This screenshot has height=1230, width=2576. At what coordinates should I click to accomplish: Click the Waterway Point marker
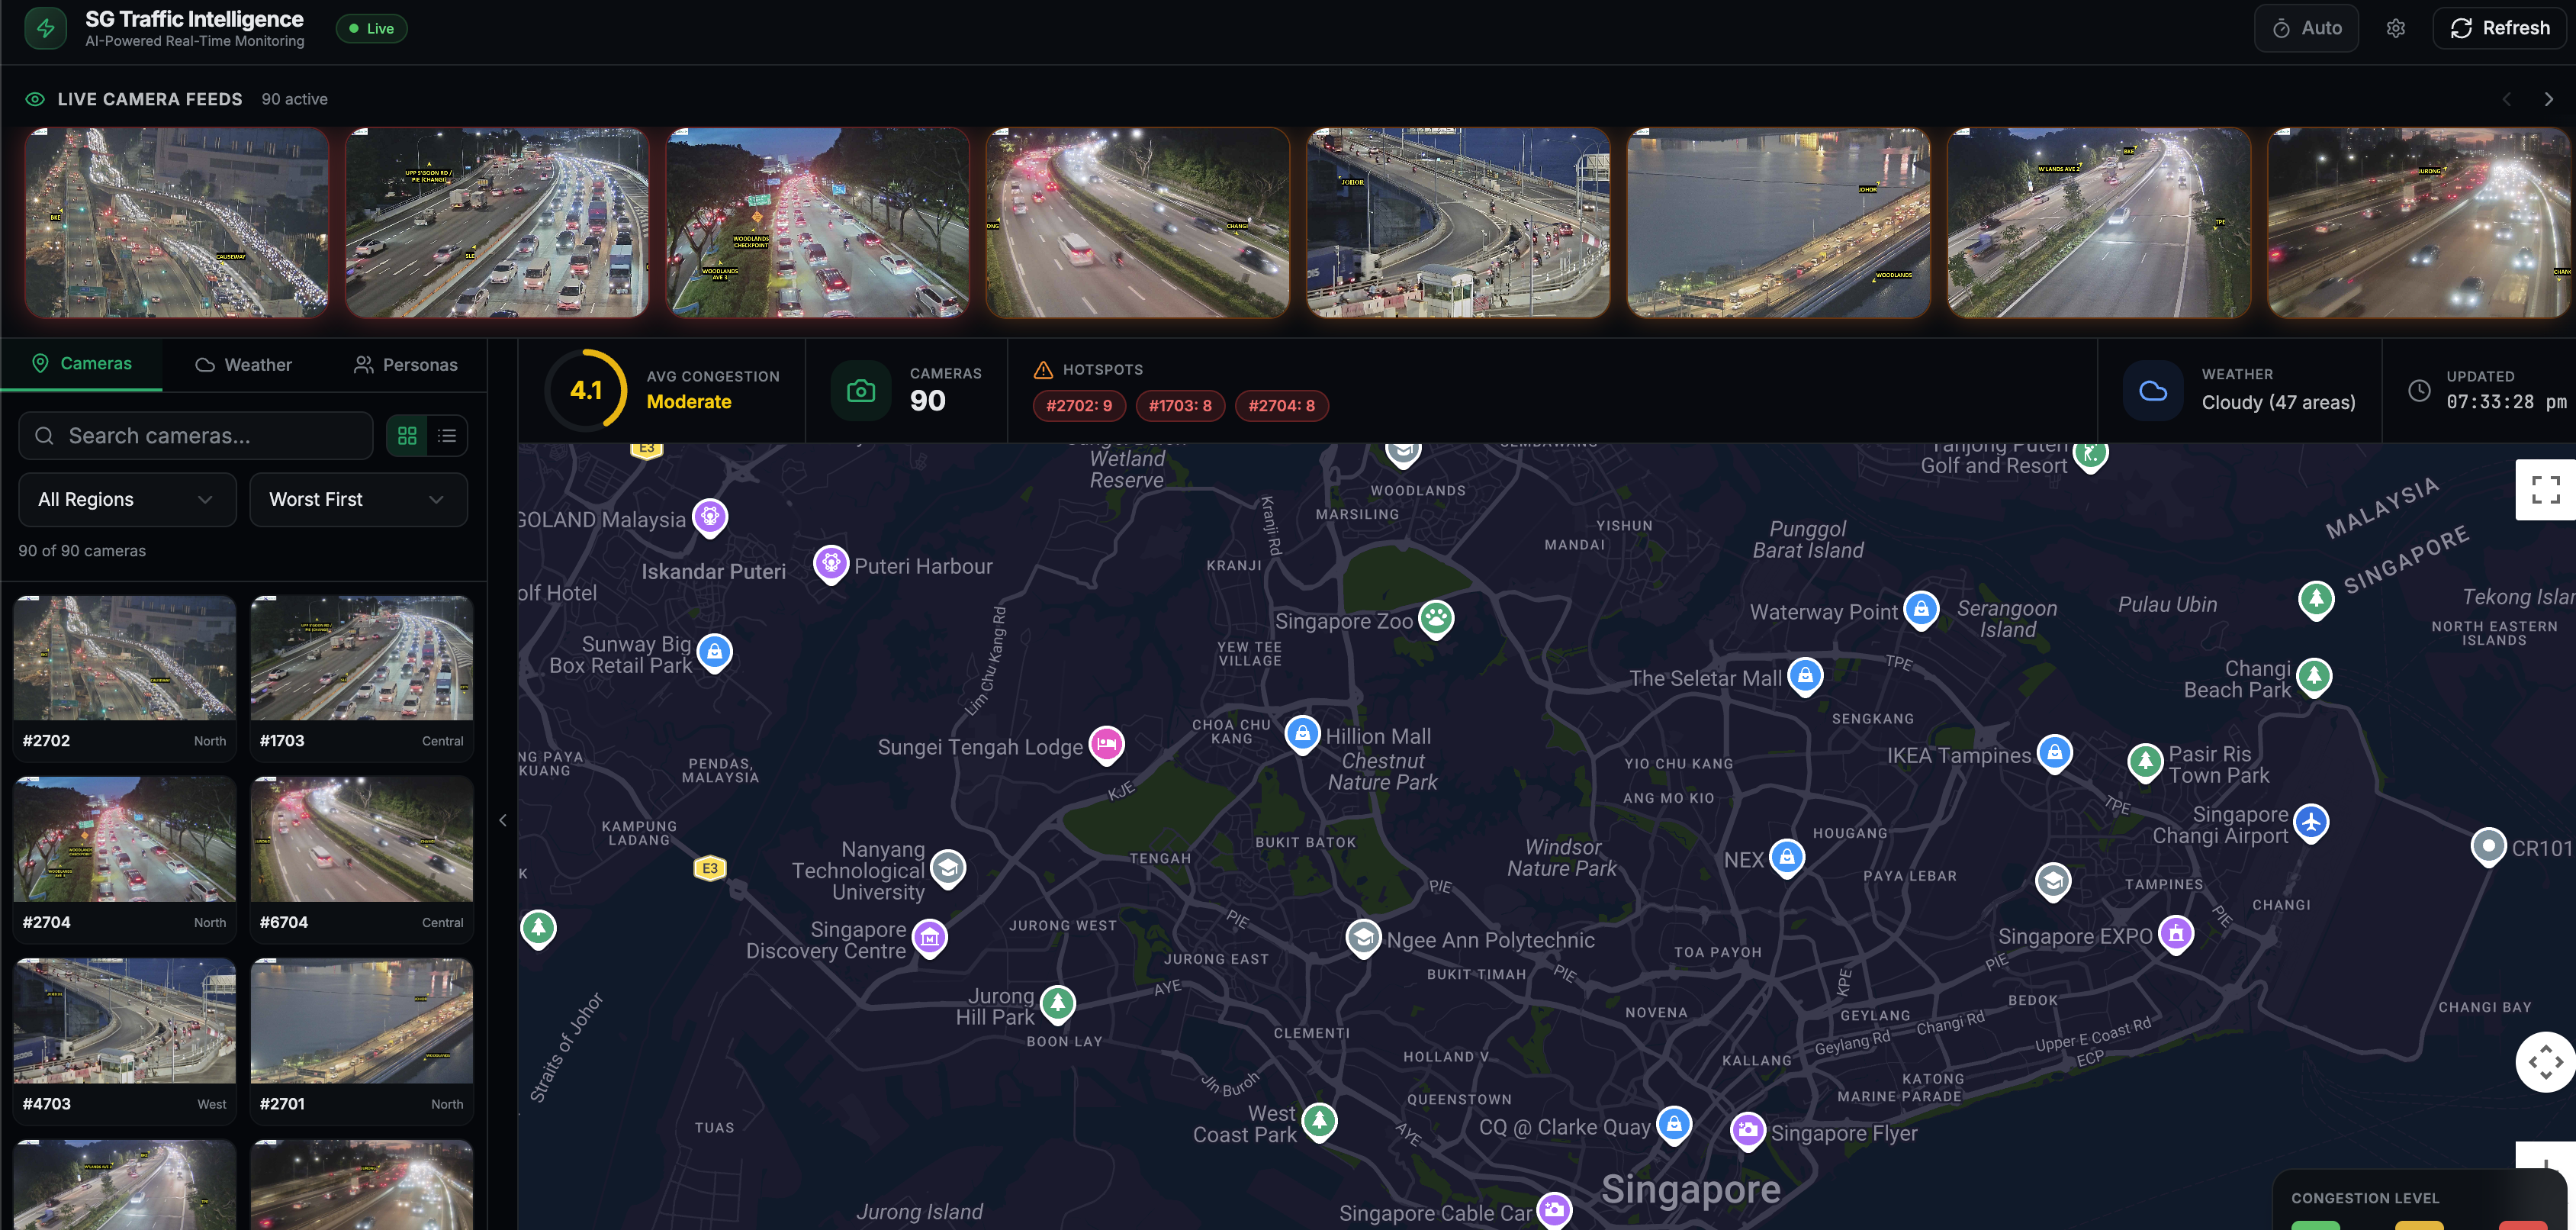(1921, 609)
